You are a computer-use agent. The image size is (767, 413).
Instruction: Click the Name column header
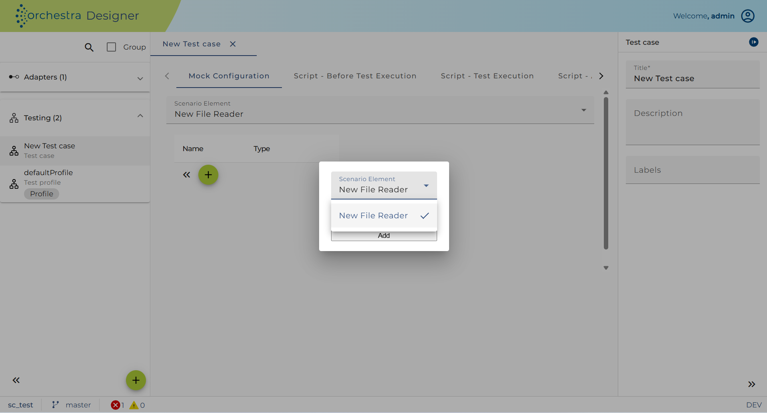pos(193,149)
